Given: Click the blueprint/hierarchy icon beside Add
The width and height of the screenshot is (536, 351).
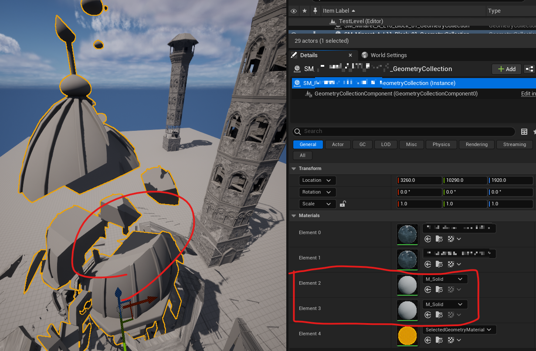Looking at the screenshot, I should (529, 69).
